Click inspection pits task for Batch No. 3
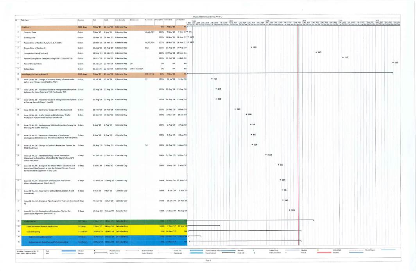 (47, 212)
